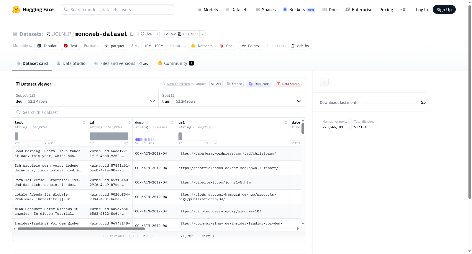
Task: Click the Text modality tag
Action: (71, 46)
